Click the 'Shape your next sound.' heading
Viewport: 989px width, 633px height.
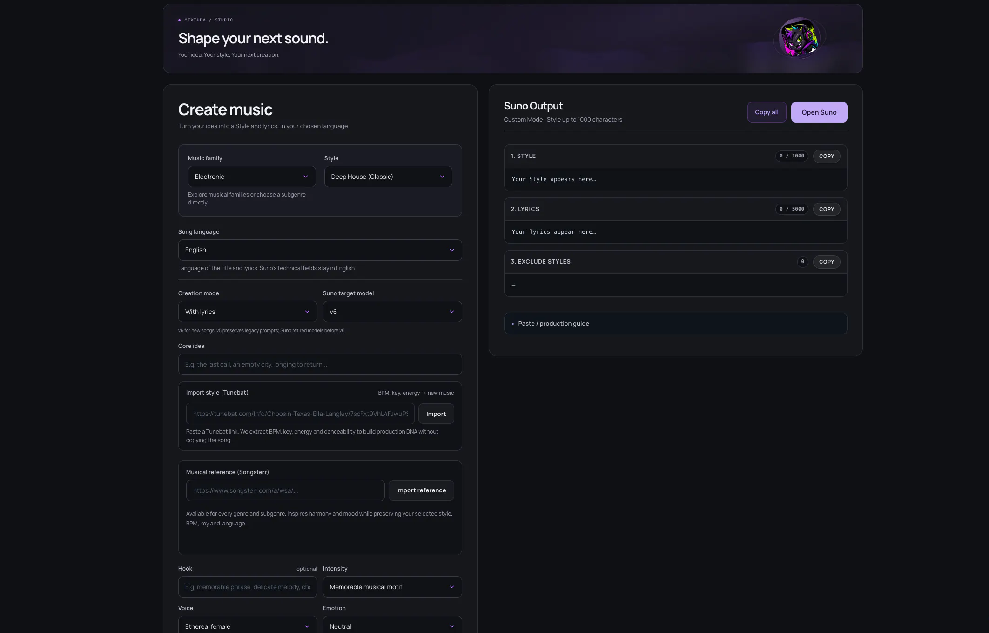(253, 38)
